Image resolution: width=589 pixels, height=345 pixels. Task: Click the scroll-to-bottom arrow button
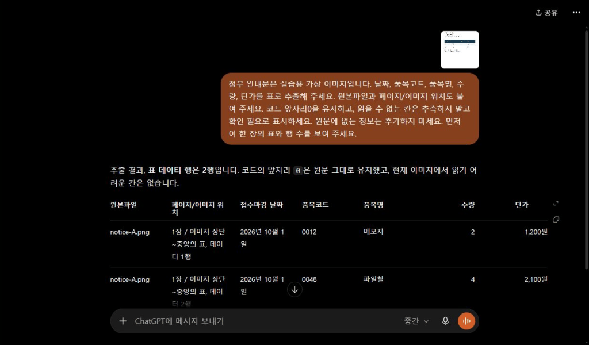[x=294, y=289]
